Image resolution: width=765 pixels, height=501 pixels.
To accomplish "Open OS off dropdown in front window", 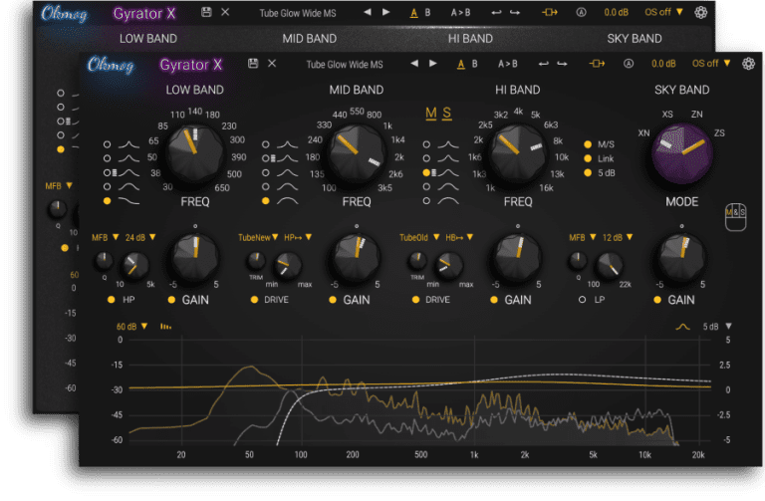I will 711,64.
